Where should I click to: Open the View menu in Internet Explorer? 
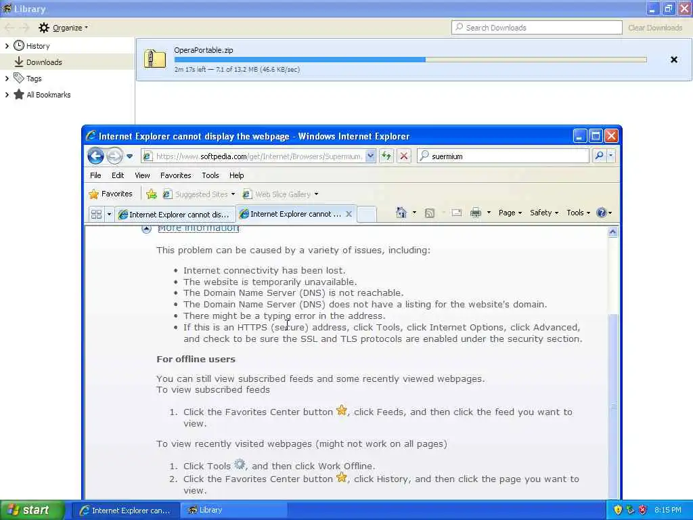tap(142, 175)
